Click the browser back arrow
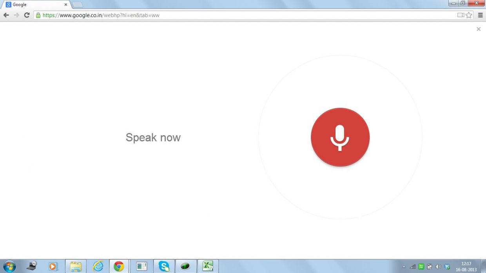Image resolution: width=486 pixels, height=273 pixels. [6, 15]
